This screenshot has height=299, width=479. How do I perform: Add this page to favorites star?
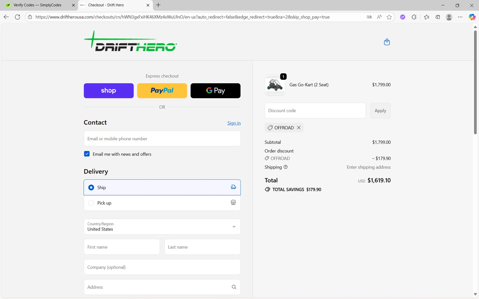(x=389, y=17)
